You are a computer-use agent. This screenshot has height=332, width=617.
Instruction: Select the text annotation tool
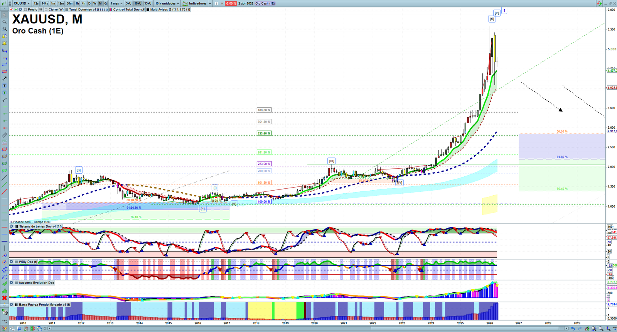coord(5,86)
